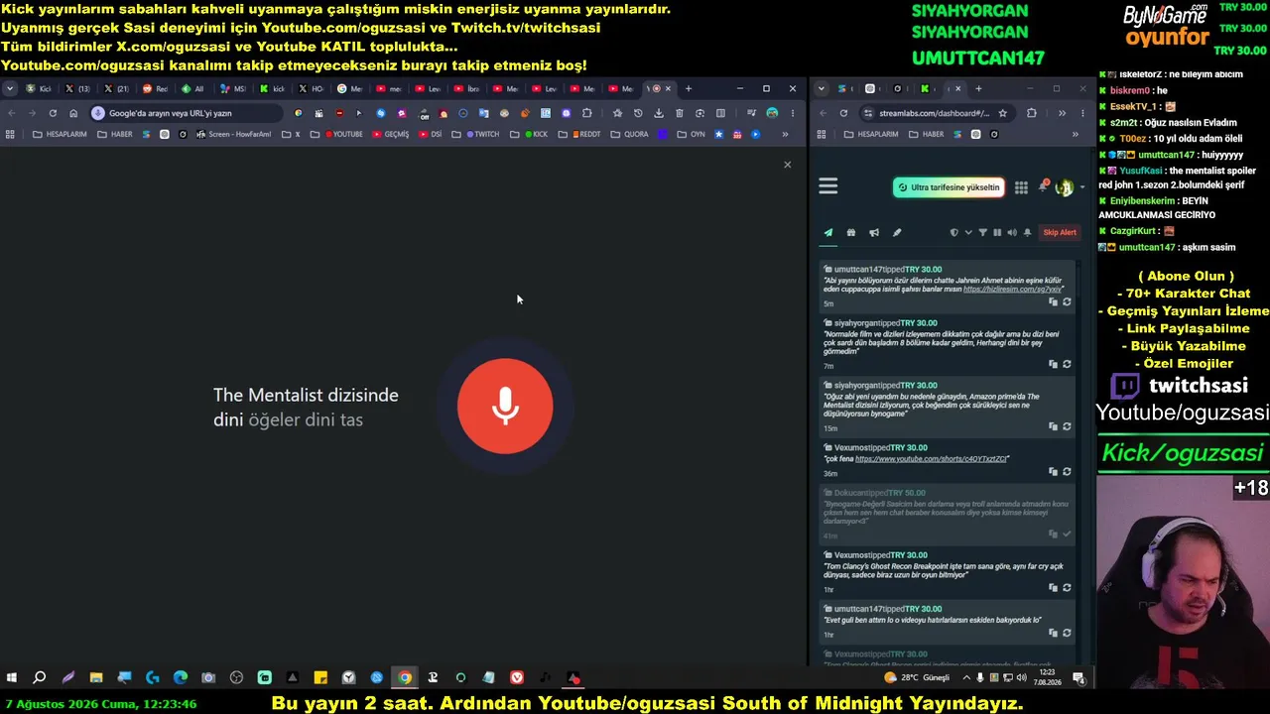Go to home page in left browser

(x=73, y=113)
